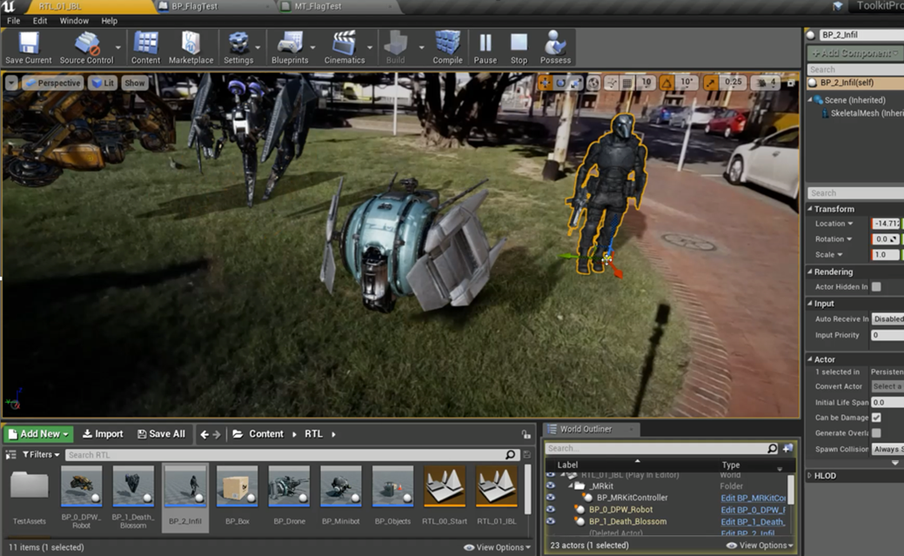904x556 pixels.
Task: Select the BP_Drone asset thumbnail
Action: (289, 486)
